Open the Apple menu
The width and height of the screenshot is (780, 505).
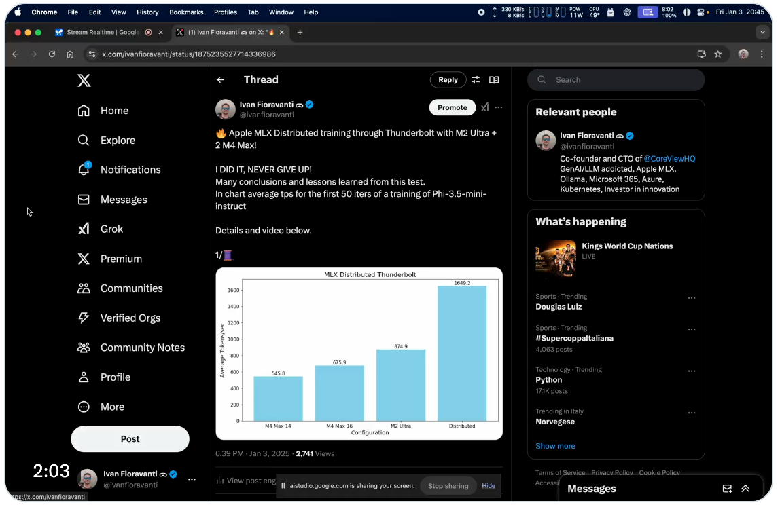click(x=18, y=12)
